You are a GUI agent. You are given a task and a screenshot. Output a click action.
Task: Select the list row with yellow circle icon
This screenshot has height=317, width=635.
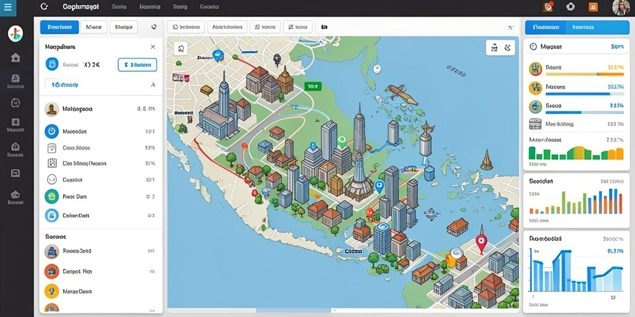pos(100,291)
